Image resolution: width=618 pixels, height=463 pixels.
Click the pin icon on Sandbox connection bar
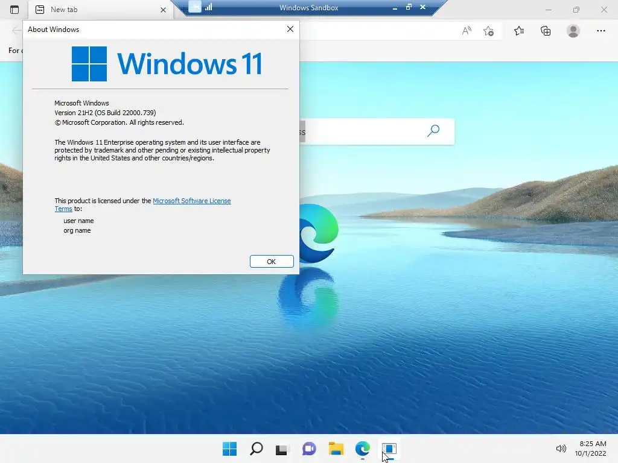point(195,7)
